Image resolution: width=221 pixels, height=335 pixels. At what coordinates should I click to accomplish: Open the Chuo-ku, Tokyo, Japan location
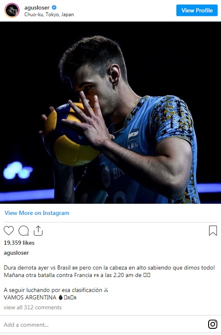(x=49, y=15)
